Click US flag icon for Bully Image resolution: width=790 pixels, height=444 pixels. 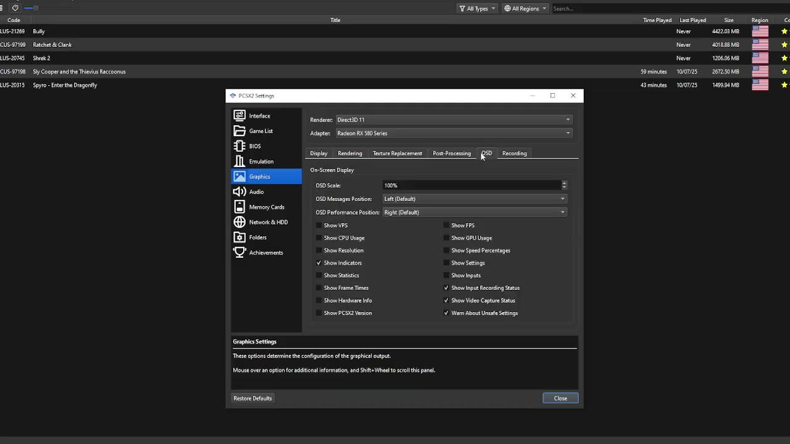tap(760, 31)
